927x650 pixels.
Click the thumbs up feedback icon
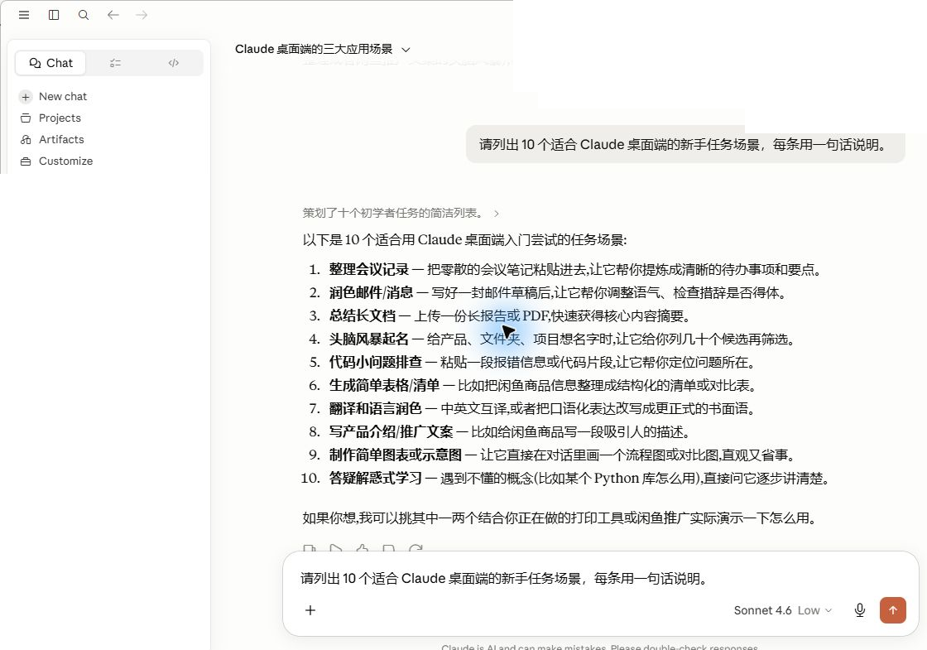point(363,548)
